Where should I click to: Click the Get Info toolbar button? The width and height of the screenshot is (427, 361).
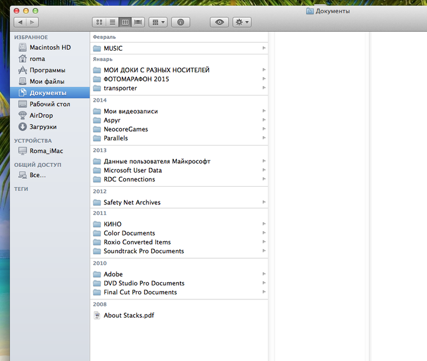click(181, 22)
